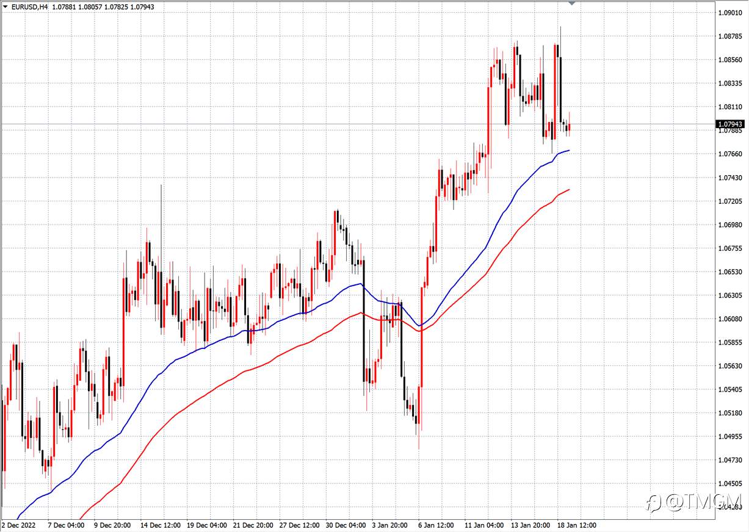Click the 1.08110 price axis label
The image size is (749, 532).
coord(731,107)
